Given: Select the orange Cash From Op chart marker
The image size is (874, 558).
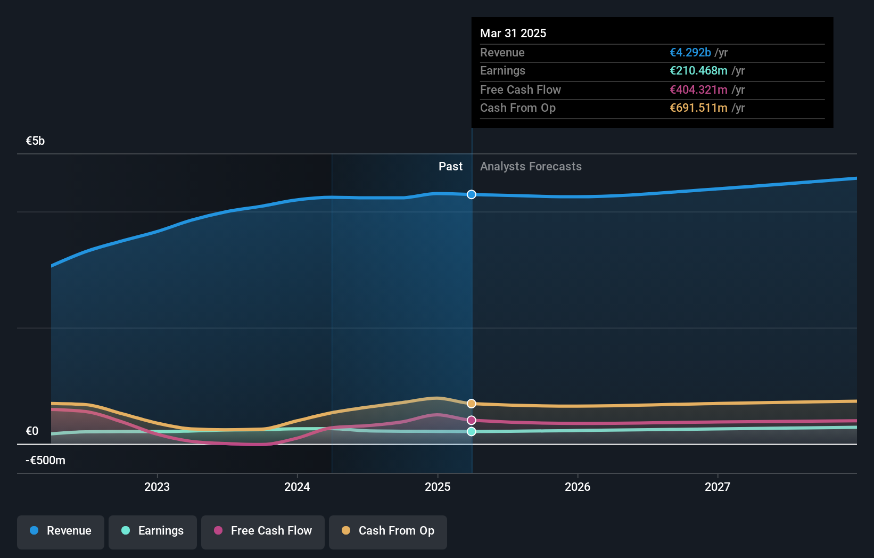Looking at the screenshot, I should tap(471, 403).
